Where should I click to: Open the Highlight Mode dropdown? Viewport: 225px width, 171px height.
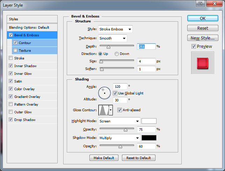tap(119, 121)
